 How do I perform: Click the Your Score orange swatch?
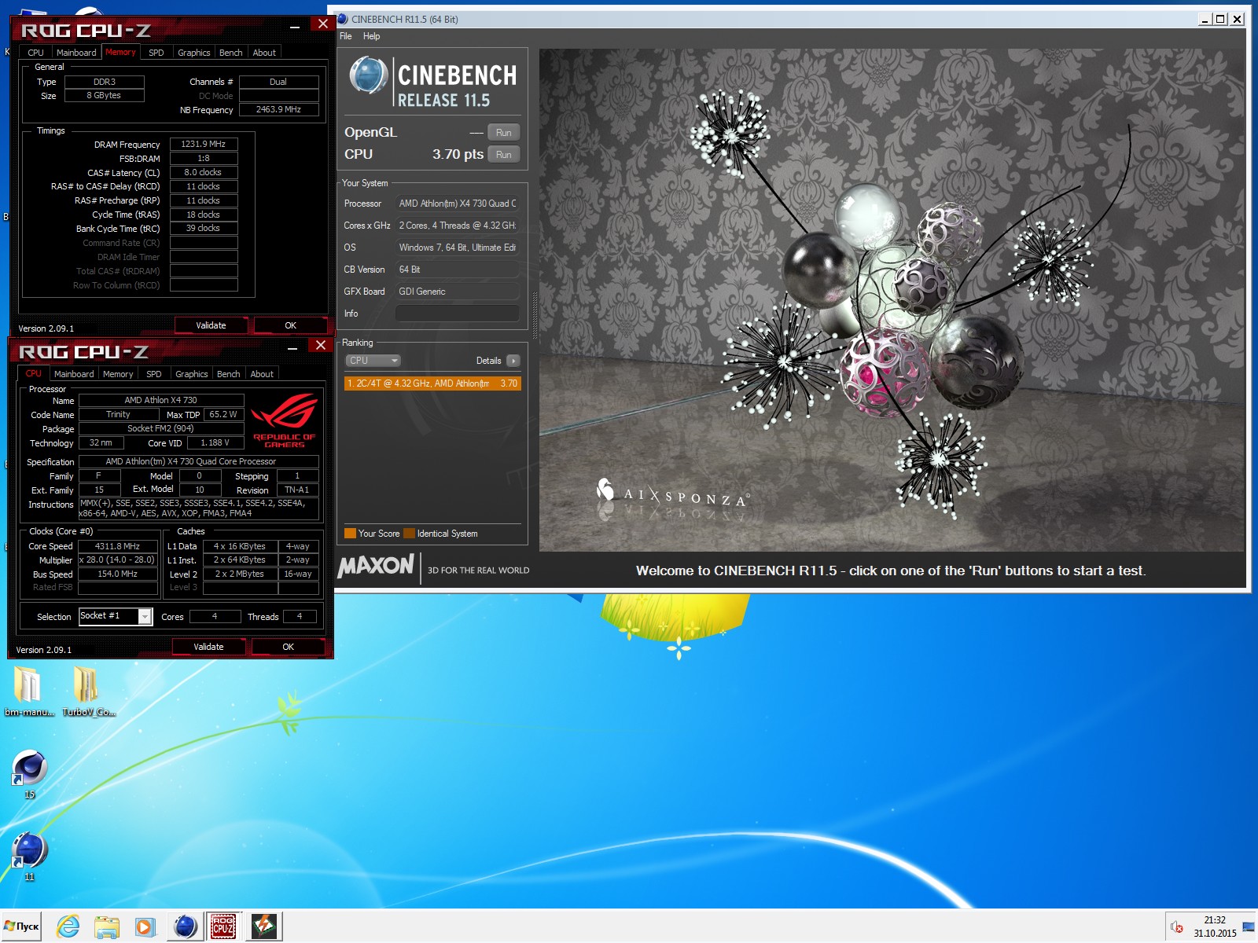pos(351,534)
